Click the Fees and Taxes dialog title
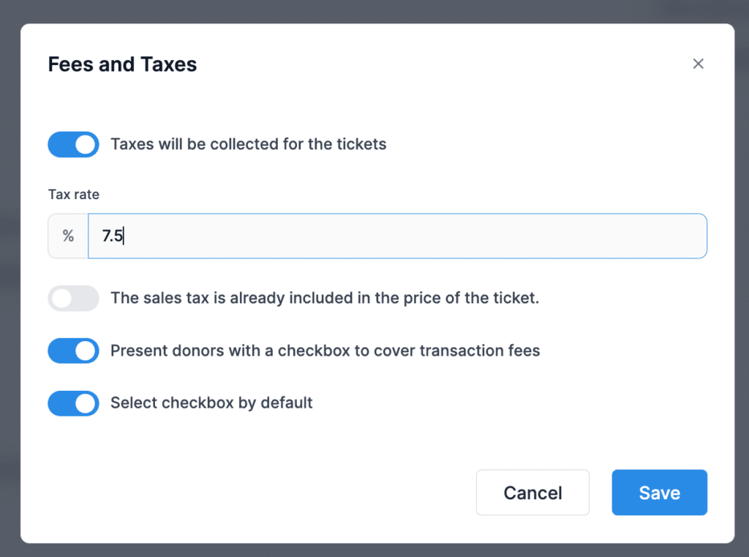 [122, 64]
